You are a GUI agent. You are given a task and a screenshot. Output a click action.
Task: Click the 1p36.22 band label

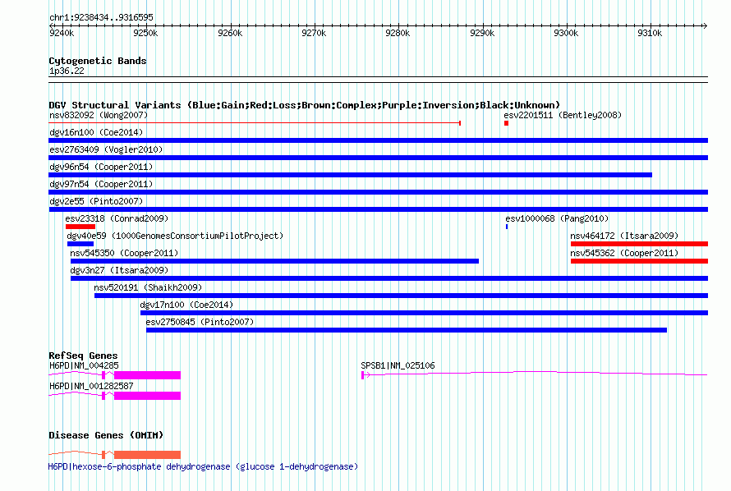click(67, 71)
